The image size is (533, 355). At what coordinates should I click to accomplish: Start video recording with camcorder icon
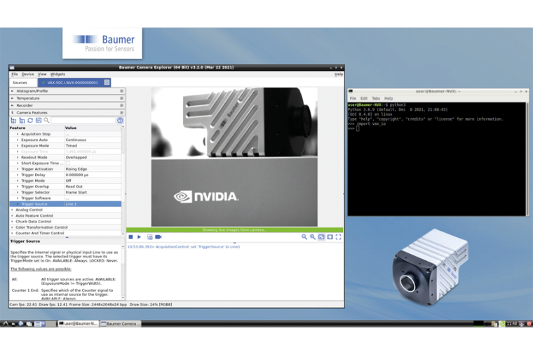coord(158,237)
